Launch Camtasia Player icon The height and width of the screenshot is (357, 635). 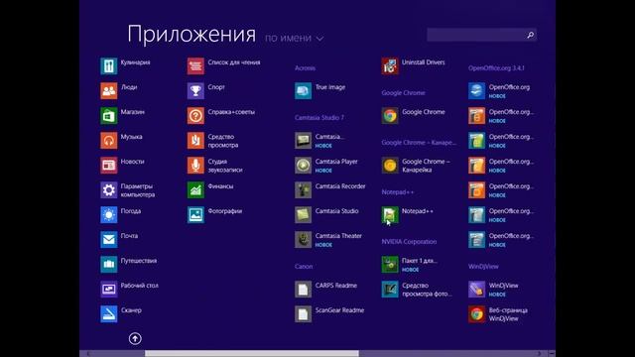[303, 166]
